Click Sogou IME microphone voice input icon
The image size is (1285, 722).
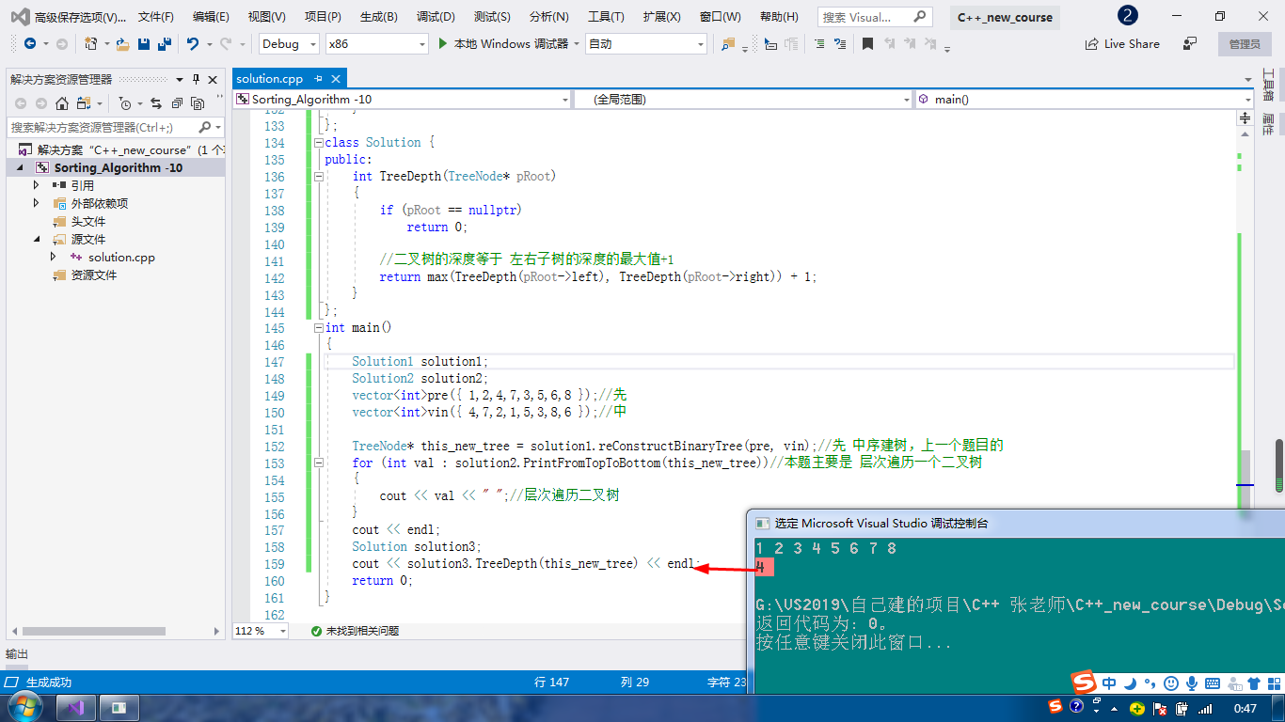[x=1192, y=683]
